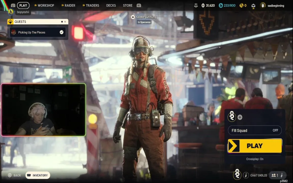Open the DECKS tab
Viewport: 293px width, 183px height.
(111, 5)
